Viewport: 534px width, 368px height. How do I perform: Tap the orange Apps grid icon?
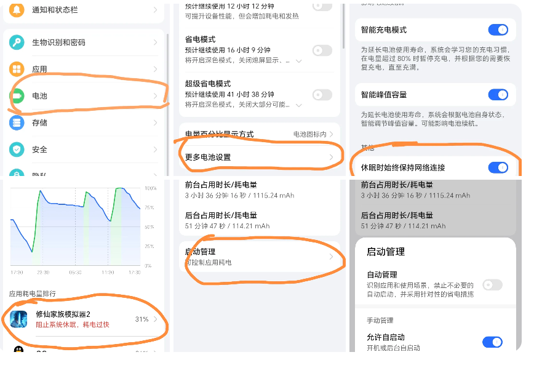coord(17,69)
